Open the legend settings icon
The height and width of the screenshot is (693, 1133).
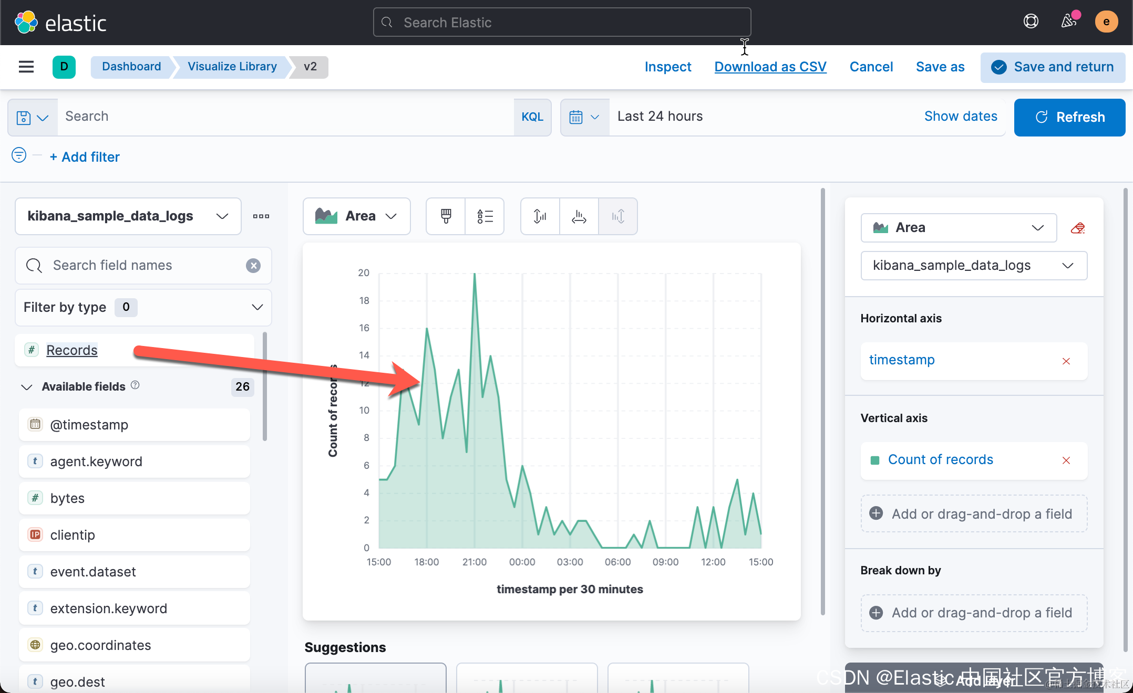(485, 216)
